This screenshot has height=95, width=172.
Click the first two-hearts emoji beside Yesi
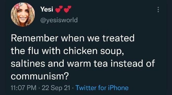pyautogui.click(x=59, y=9)
